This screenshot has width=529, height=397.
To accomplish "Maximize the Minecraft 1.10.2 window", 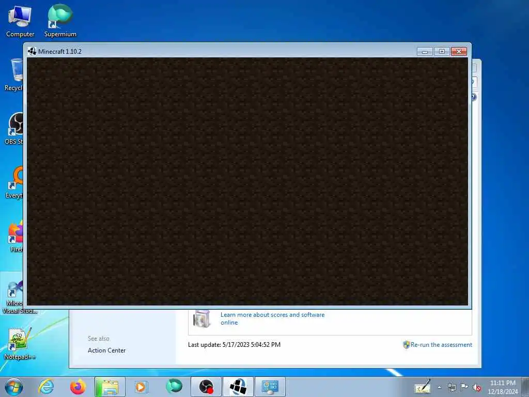I will point(442,51).
